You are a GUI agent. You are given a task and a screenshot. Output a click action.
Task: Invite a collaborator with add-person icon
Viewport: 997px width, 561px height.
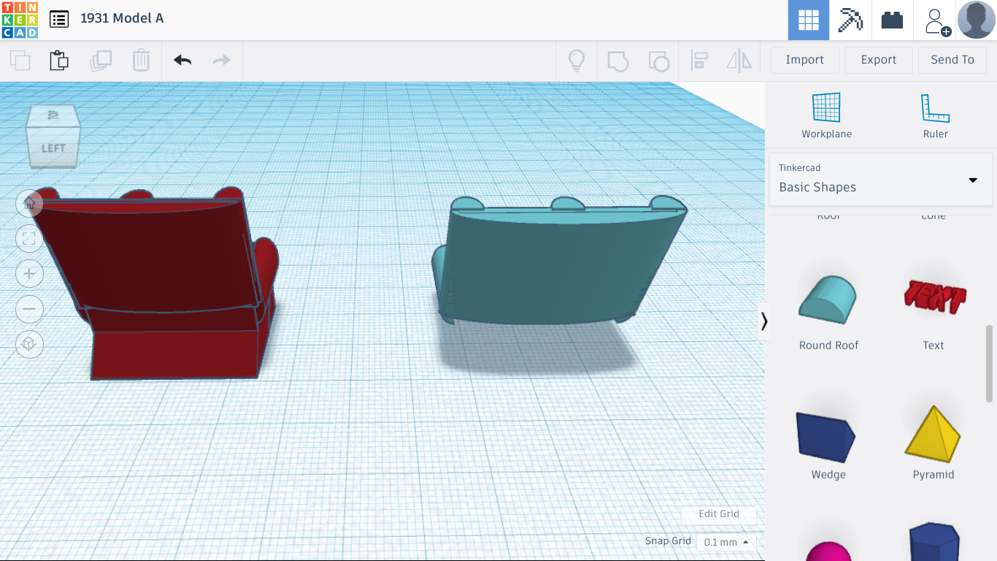(936, 20)
